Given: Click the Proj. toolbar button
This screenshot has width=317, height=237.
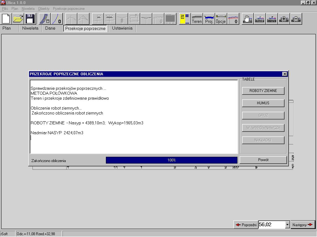Looking at the screenshot, I should [x=209, y=19].
